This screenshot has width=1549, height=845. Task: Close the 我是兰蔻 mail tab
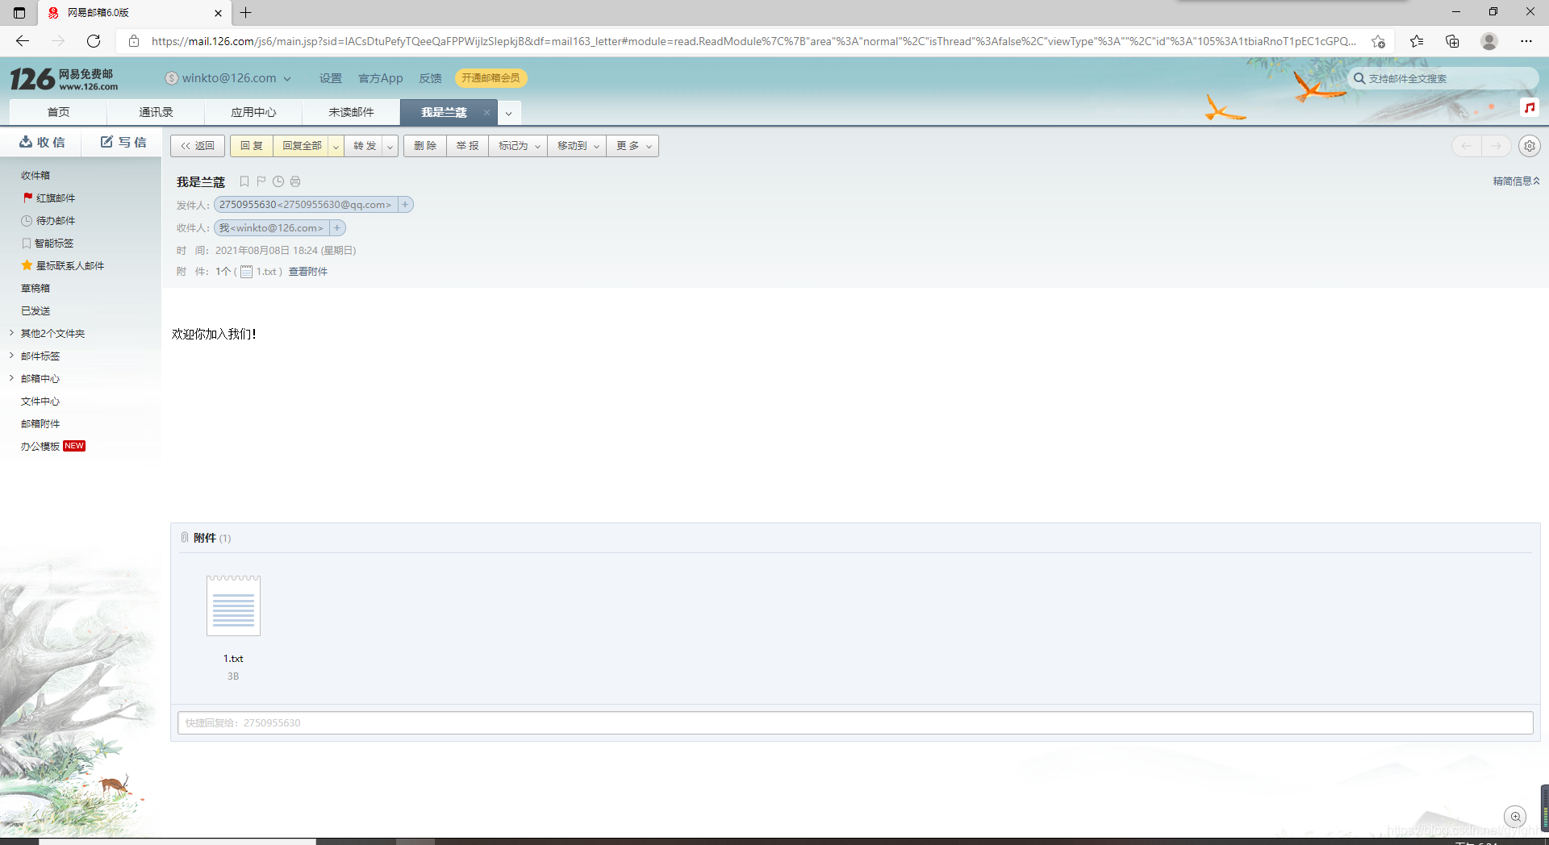[486, 112]
